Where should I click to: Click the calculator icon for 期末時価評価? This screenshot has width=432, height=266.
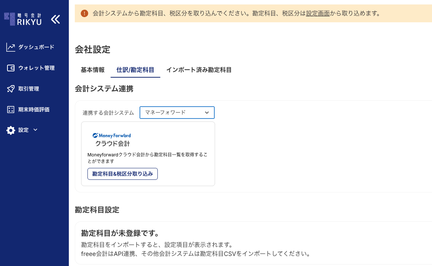11,110
